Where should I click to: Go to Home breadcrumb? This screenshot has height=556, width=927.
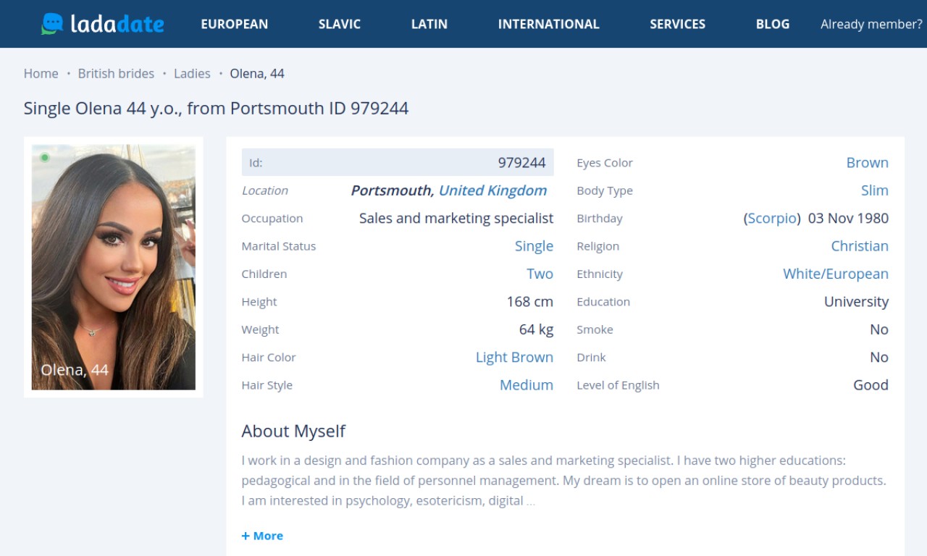[41, 73]
